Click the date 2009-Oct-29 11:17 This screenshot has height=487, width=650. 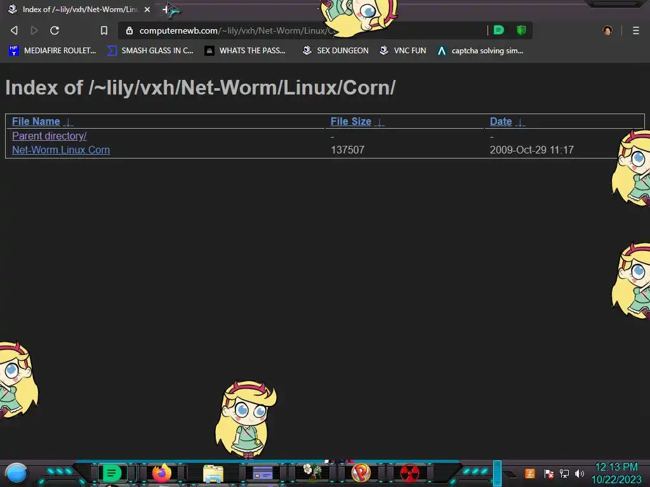click(x=532, y=150)
